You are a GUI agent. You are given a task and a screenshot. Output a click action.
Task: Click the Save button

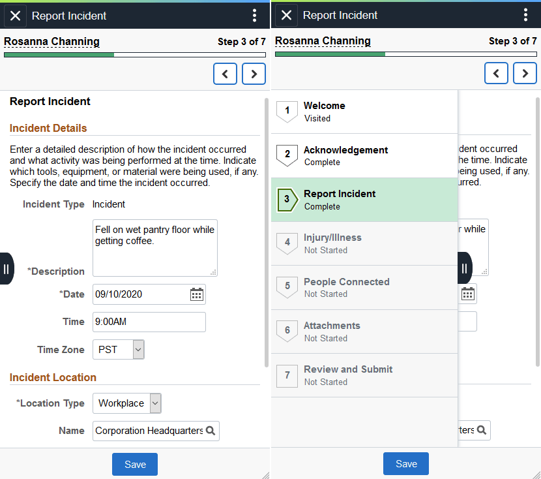coord(134,464)
